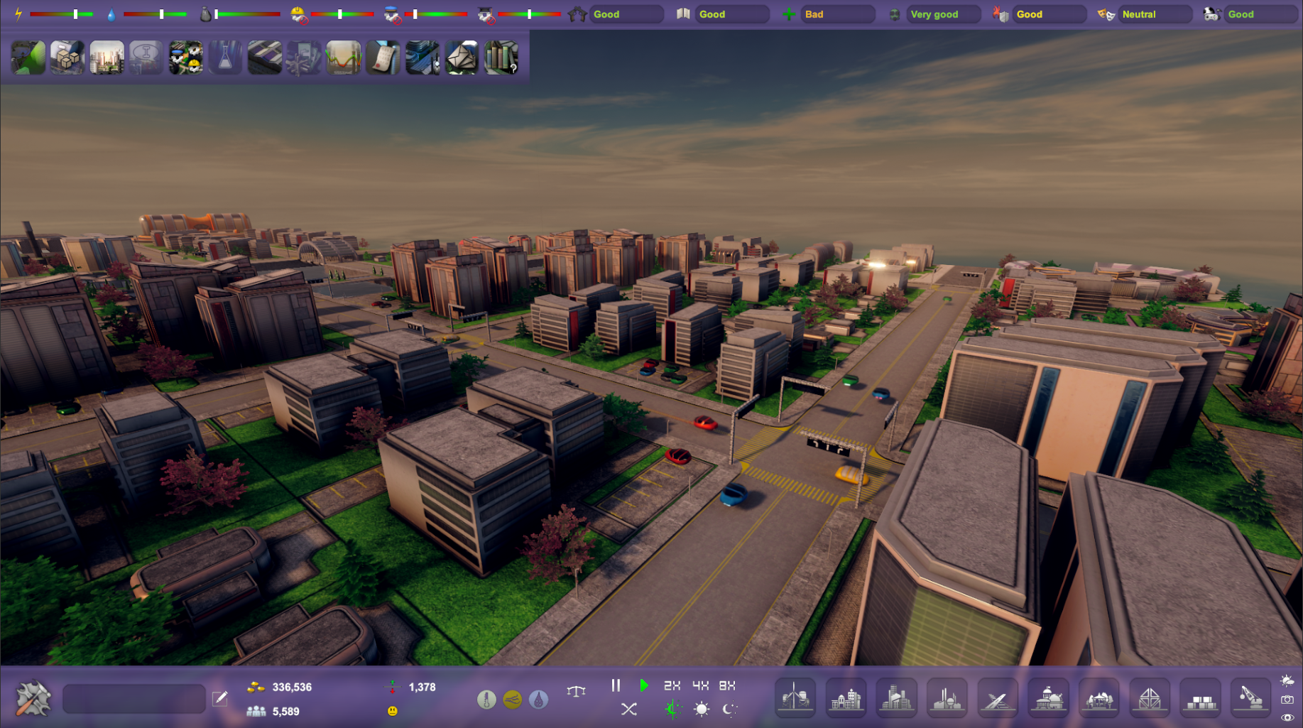Image resolution: width=1303 pixels, height=728 pixels.
Task: Toggle the water droplet overlay
Action: click(538, 700)
